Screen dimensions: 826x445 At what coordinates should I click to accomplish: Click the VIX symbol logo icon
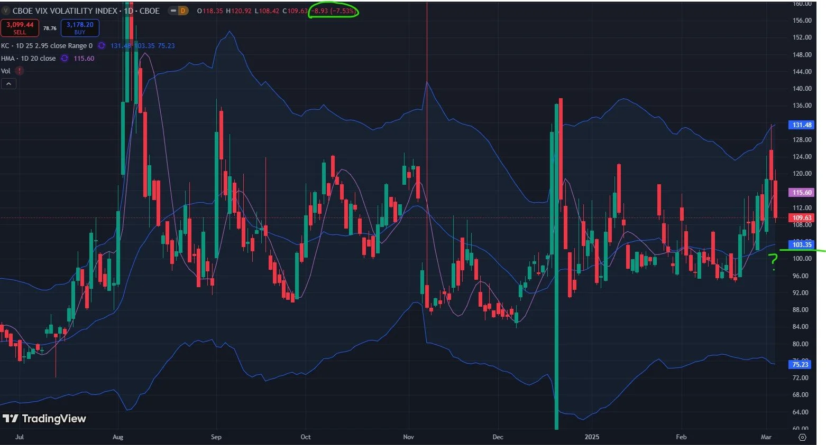pyautogui.click(x=6, y=11)
